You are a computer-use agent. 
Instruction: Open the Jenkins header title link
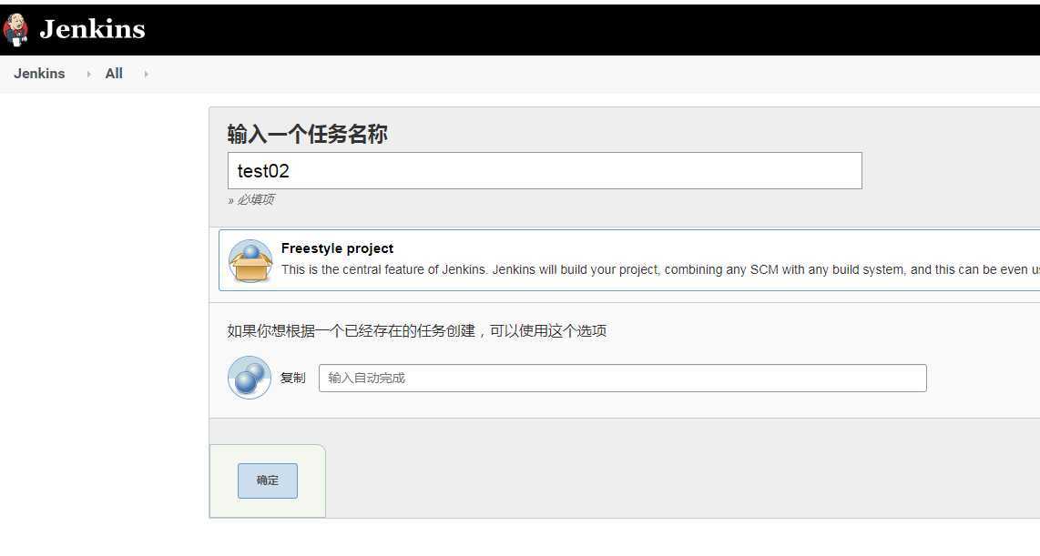point(92,29)
